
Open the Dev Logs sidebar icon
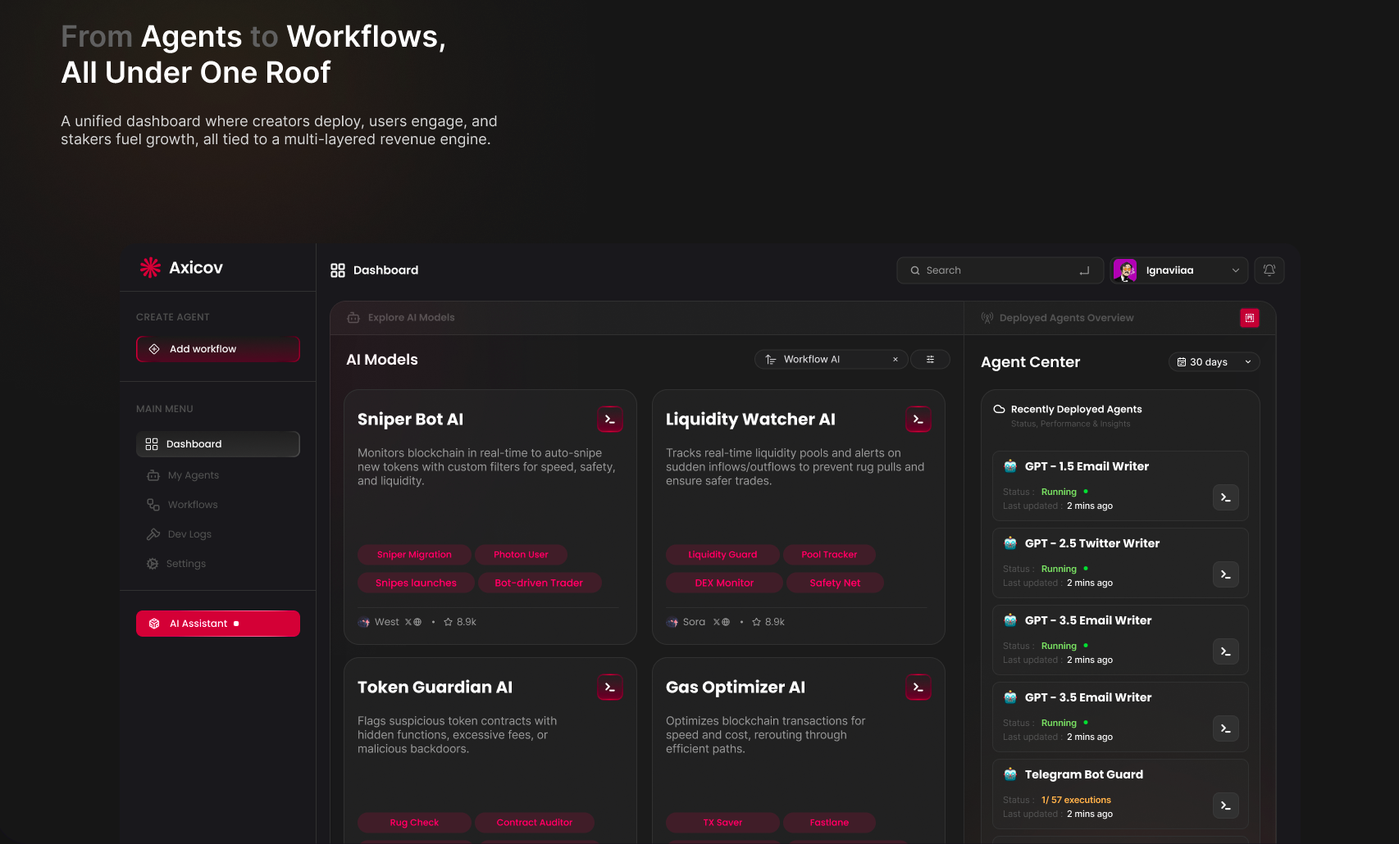(153, 533)
